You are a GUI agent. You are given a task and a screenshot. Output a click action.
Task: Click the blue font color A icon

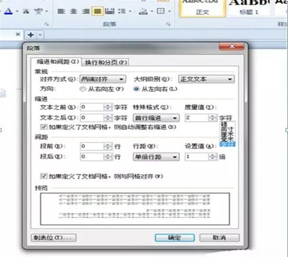pos(8,11)
